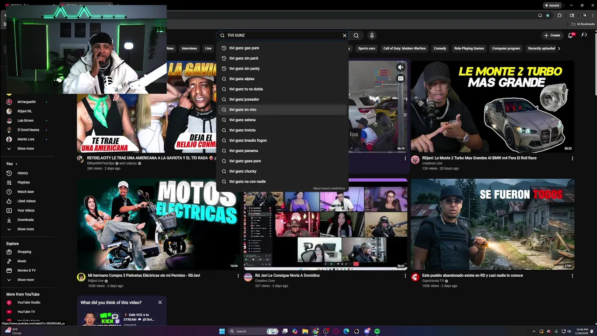Open Spotify from Windows taskbar
This screenshot has width=597, height=336.
click(x=377, y=331)
